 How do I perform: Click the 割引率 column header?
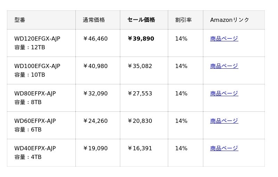[183, 20]
